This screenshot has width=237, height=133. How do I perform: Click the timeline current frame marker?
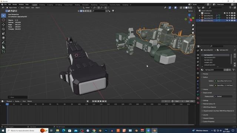(7, 104)
